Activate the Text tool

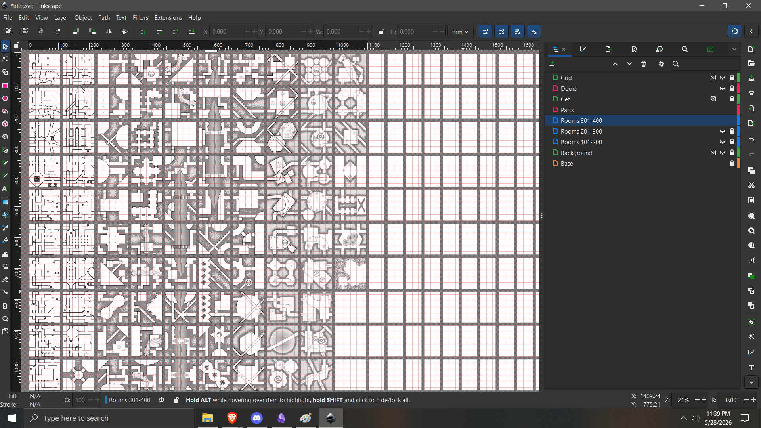point(5,189)
